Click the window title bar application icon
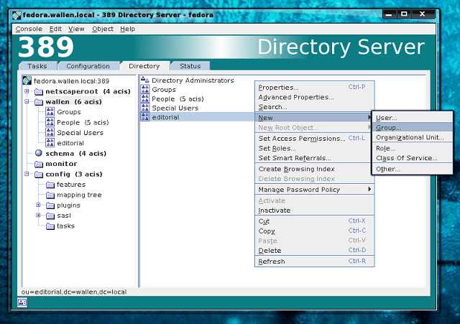The width and height of the screenshot is (460, 324). tap(17, 15)
